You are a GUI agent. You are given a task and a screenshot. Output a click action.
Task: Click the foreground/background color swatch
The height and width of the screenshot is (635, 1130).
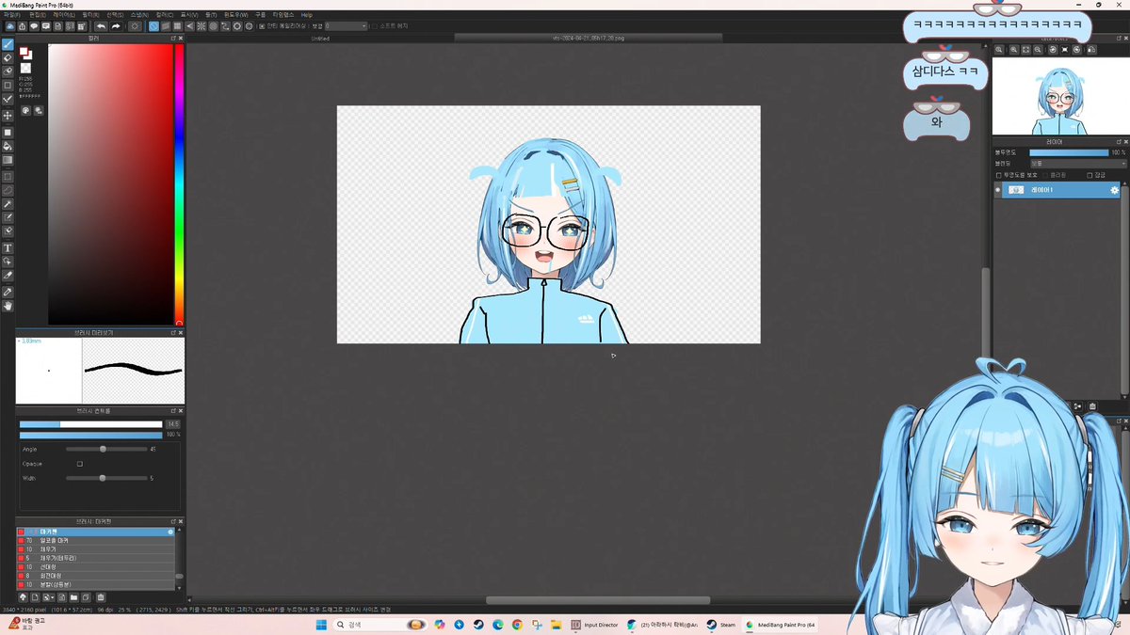(25, 54)
